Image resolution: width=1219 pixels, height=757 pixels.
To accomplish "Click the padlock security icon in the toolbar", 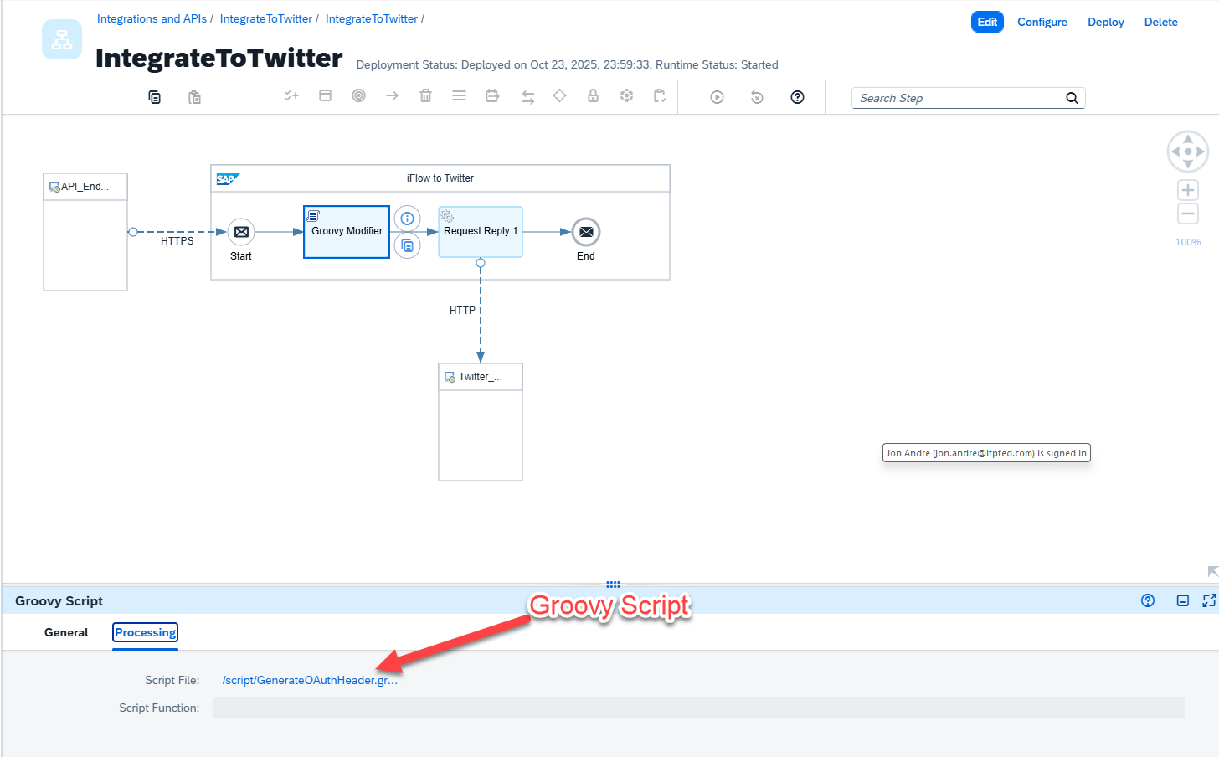I will (x=593, y=96).
